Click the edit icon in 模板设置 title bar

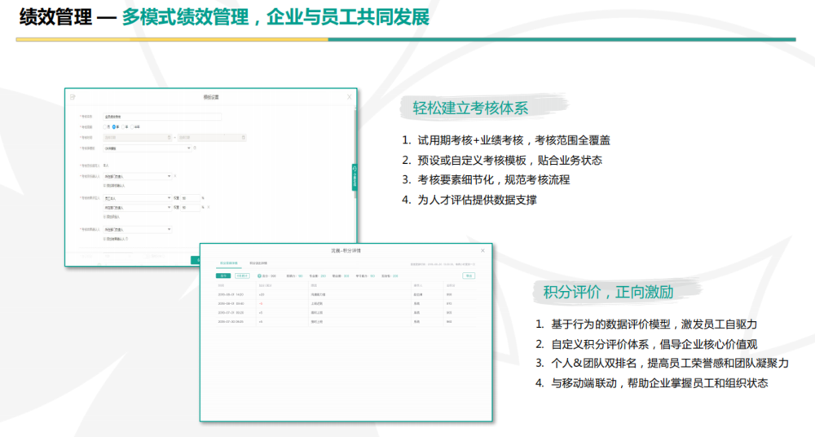pyautogui.click(x=73, y=97)
